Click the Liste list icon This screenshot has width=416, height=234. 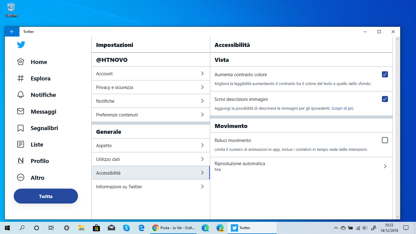[x=20, y=144]
